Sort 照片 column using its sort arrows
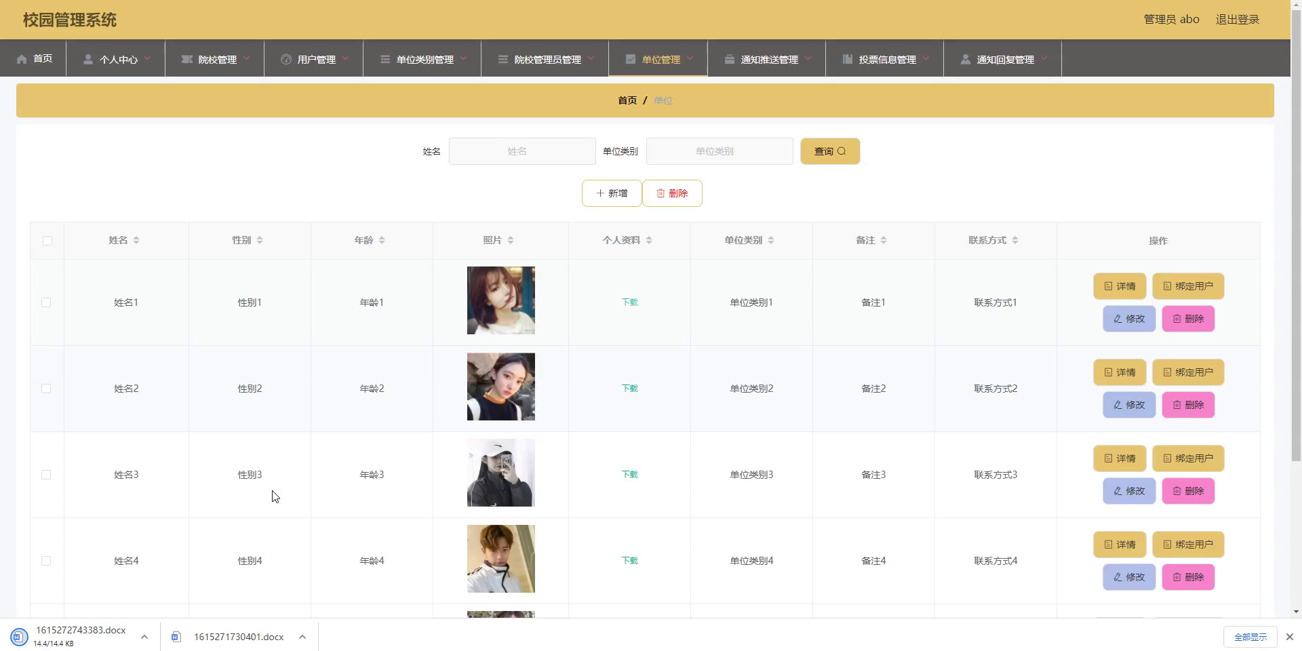The width and height of the screenshot is (1302, 651). [511, 240]
